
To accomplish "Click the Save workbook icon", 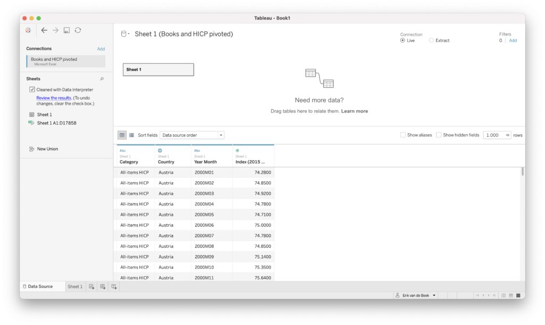I will tap(67, 30).
